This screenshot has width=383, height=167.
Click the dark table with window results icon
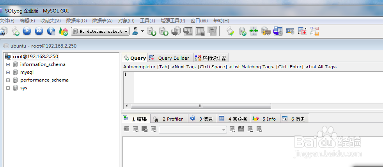tap(144, 129)
